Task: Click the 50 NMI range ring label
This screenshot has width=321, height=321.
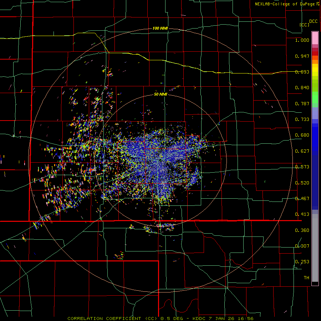Action: pyautogui.click(x=160, y=95)
